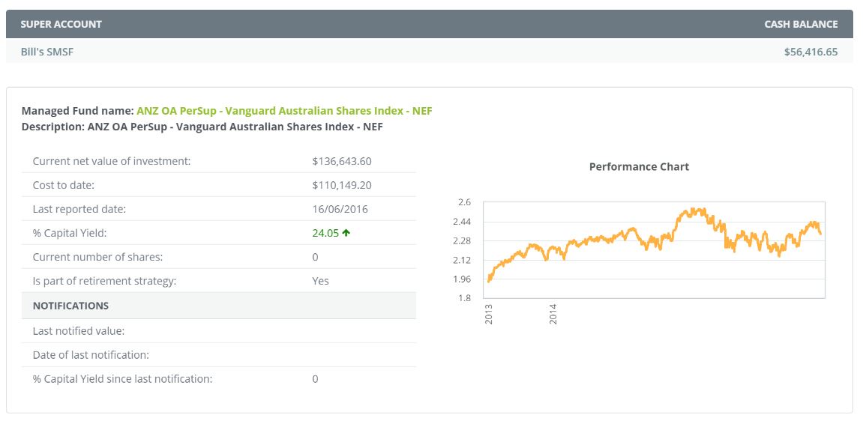The width and height of the screenshot is (863, 427).
Task: Select the Bill's SMSF account row
Action: tap(47, 52)
